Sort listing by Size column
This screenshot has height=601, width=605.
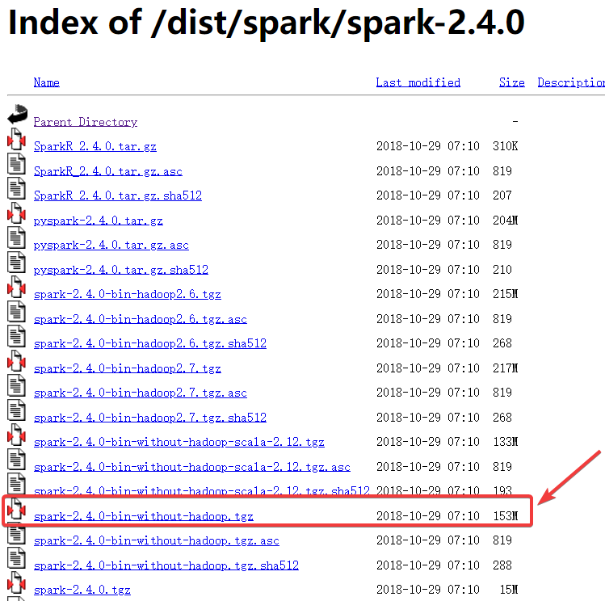[x=512, y=82]
